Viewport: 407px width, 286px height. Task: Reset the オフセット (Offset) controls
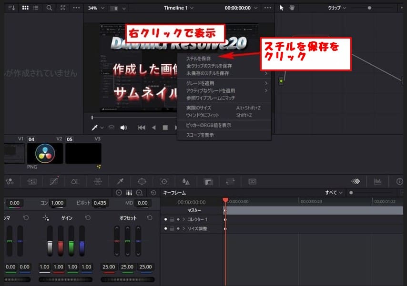[150, 218]
